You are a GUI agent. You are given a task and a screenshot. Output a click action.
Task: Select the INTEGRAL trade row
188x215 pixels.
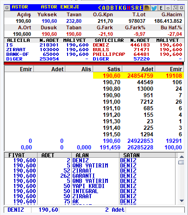[90, 191]
